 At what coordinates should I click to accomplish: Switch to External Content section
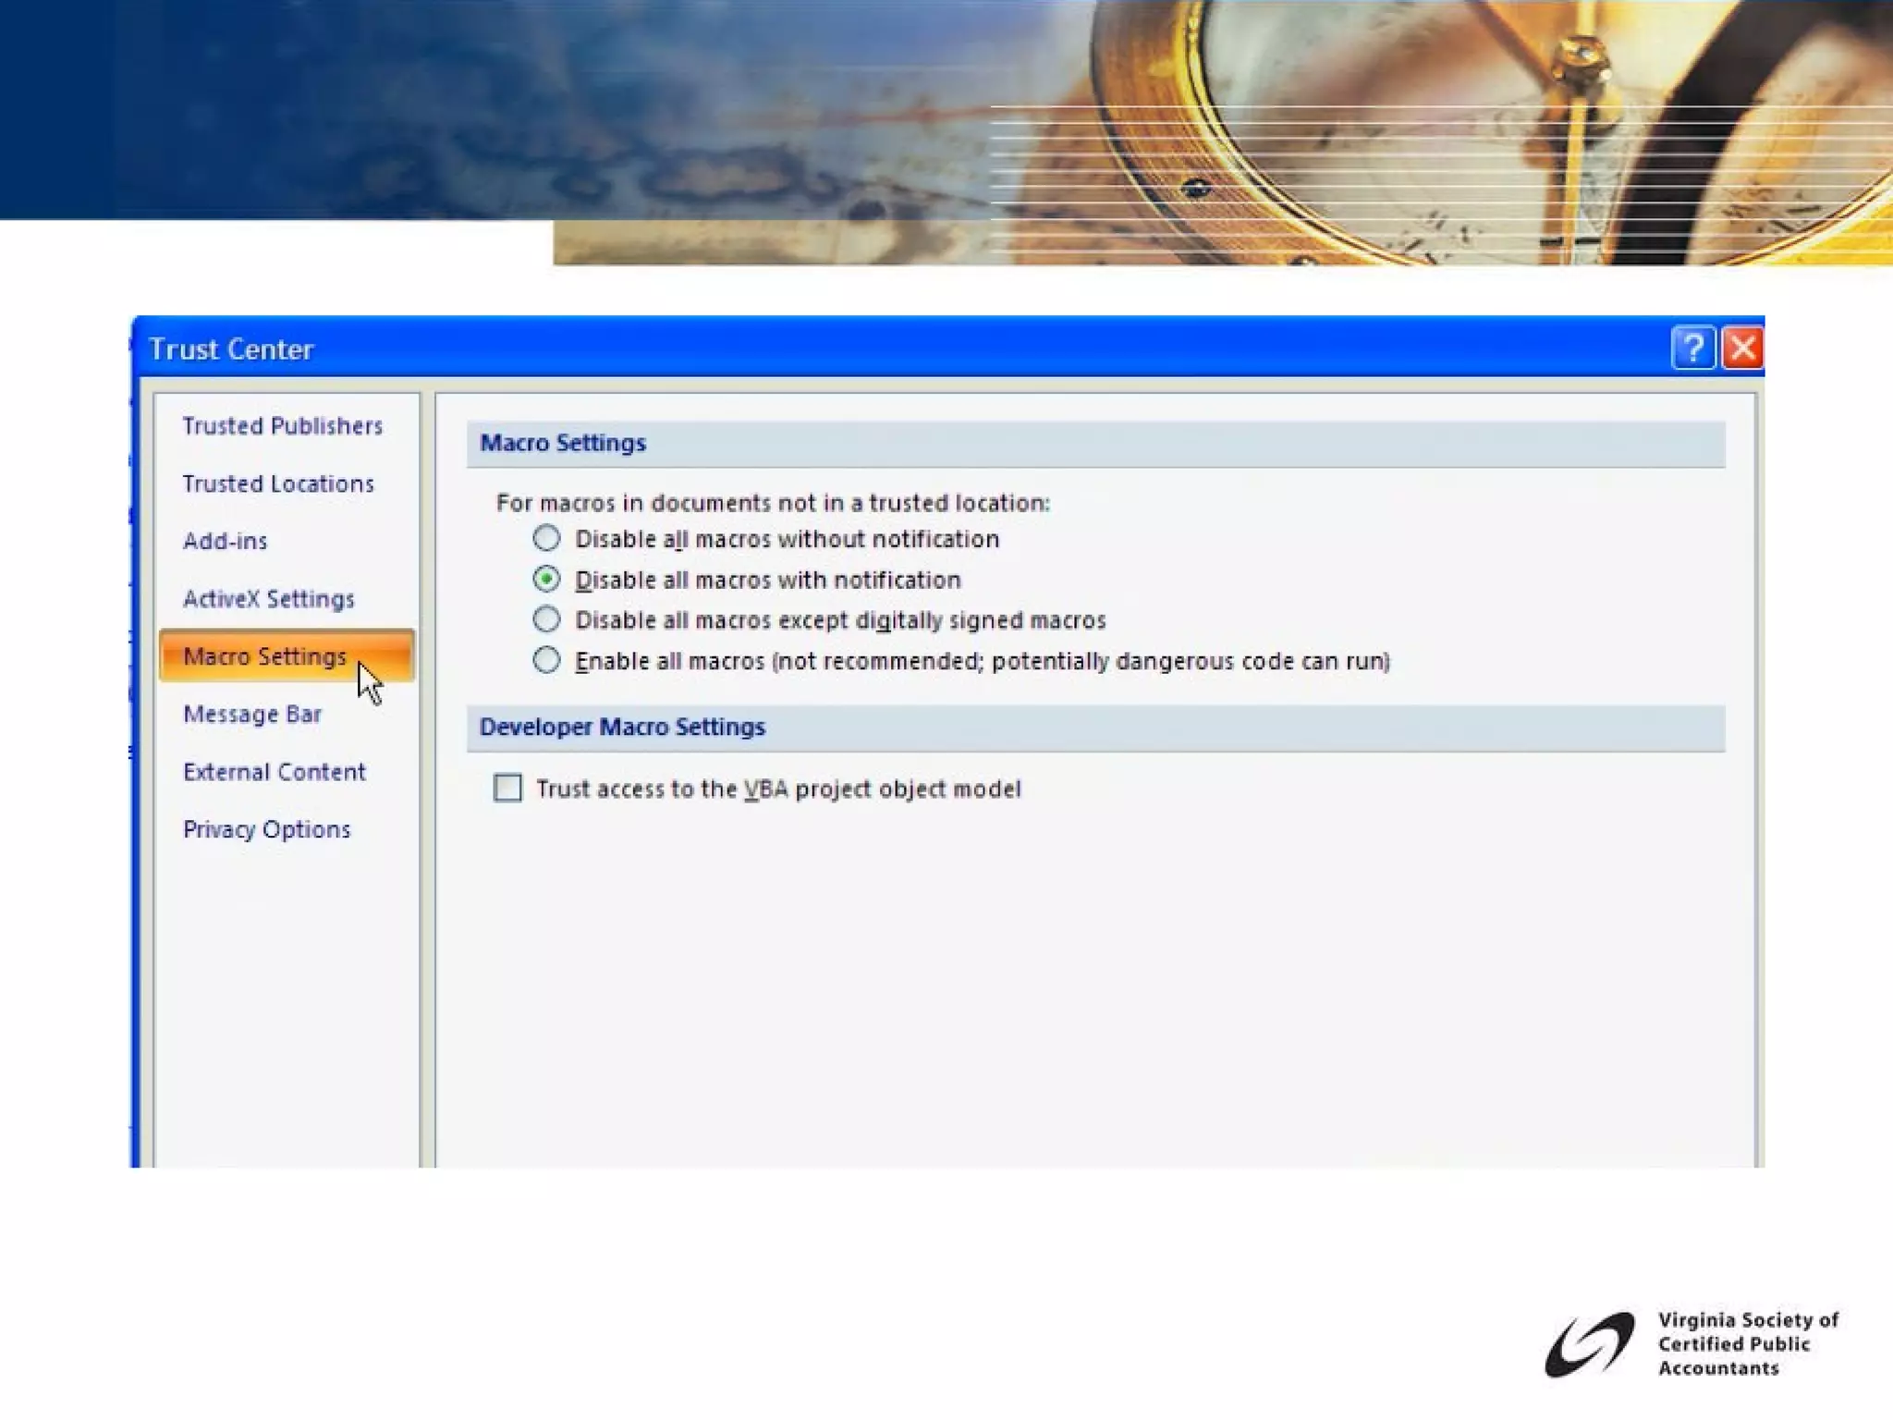tap(275, 772)
